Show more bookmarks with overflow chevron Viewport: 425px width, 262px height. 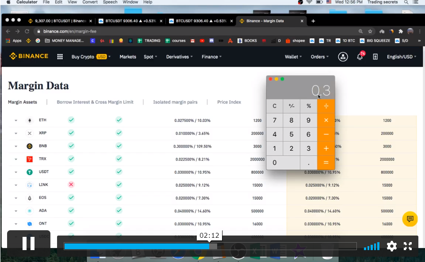click(419, 41)
